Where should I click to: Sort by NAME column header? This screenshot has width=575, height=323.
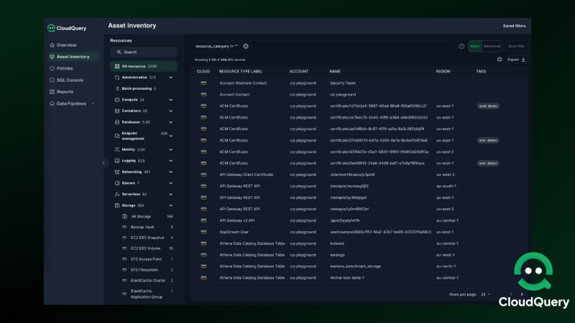point(335,72)
